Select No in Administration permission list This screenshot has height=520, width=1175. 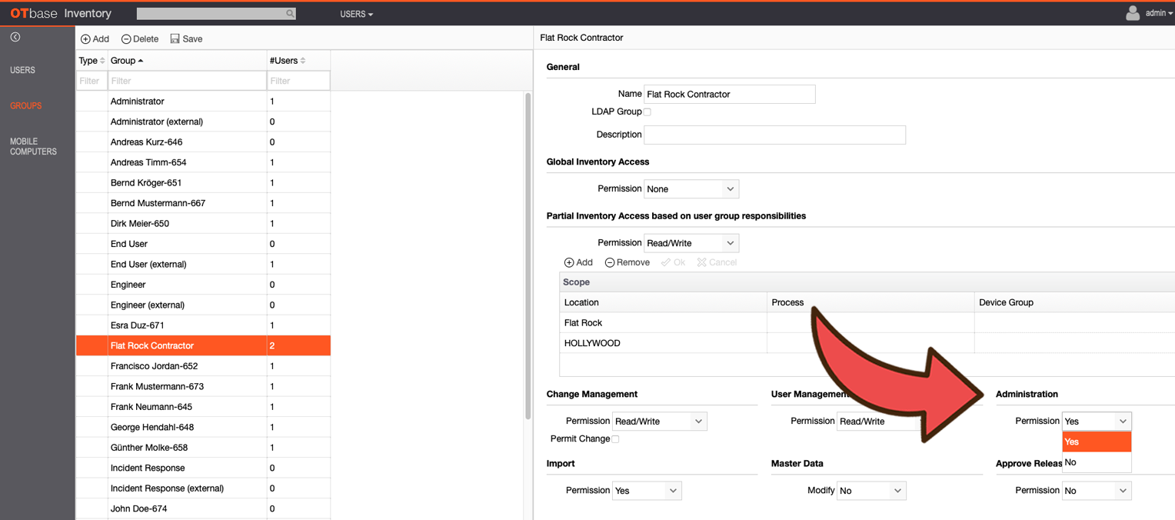[1097, 462]
